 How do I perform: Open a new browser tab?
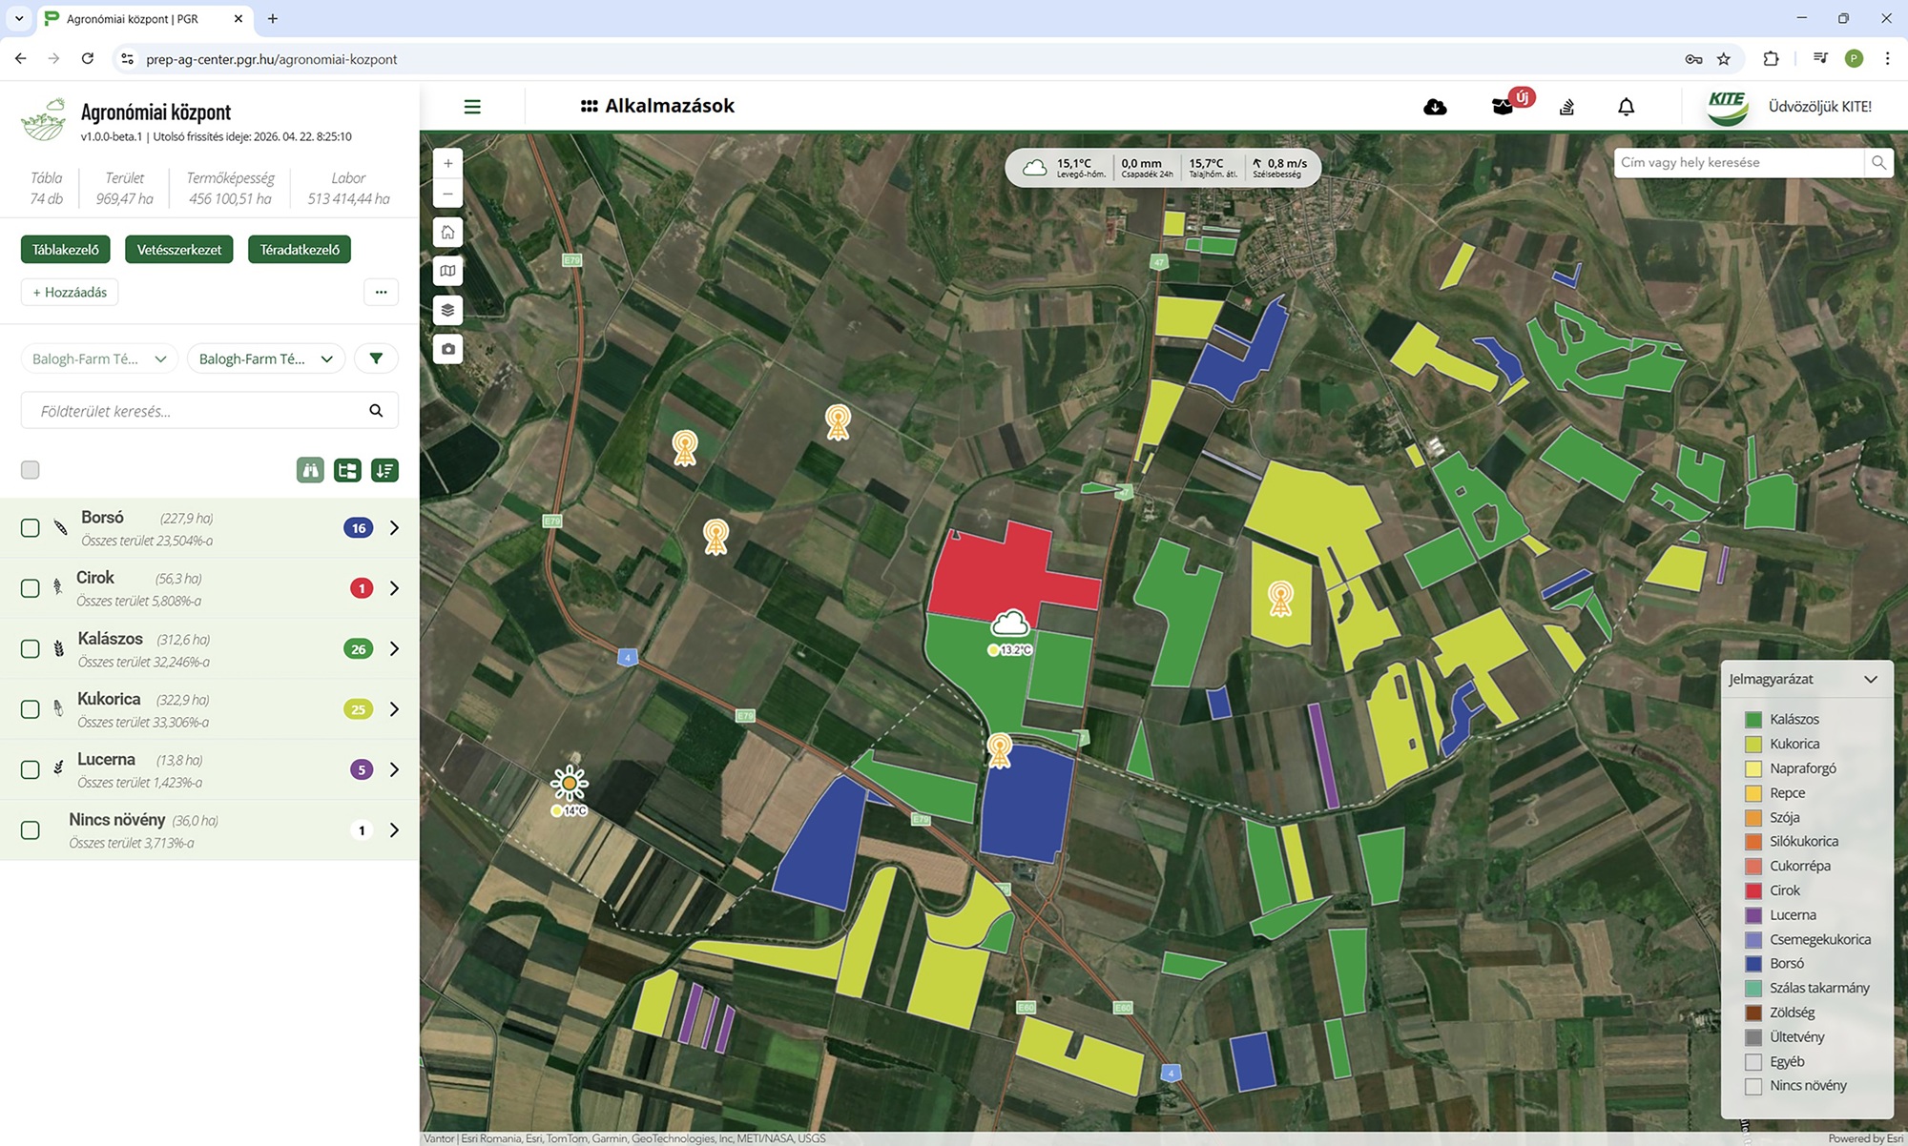tap(273, 18)
